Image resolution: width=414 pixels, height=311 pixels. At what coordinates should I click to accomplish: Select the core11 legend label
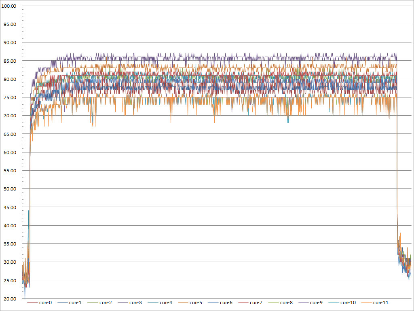(381, 303)
